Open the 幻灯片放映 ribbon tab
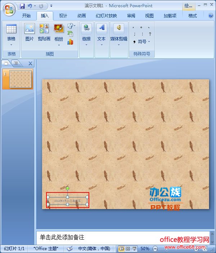Image resolution: width=216 pixels, height=253 pixels. [x=106, y=15]
